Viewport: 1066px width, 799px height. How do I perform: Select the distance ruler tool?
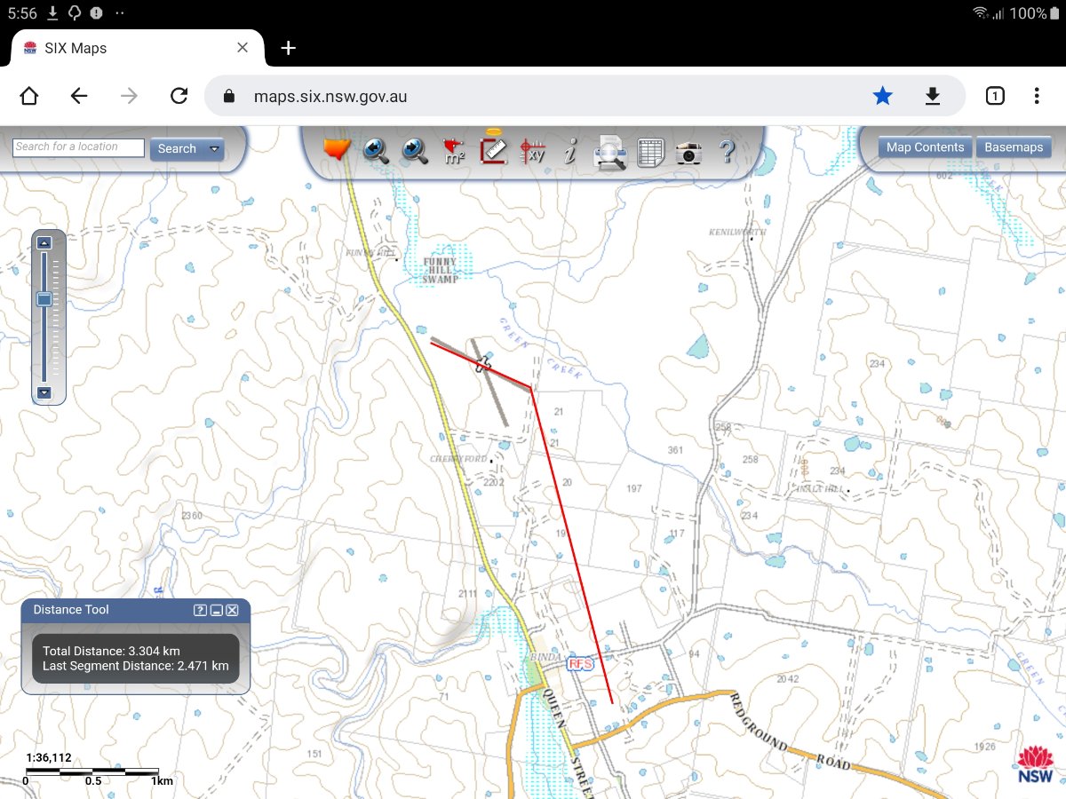[x=493, y=147]
